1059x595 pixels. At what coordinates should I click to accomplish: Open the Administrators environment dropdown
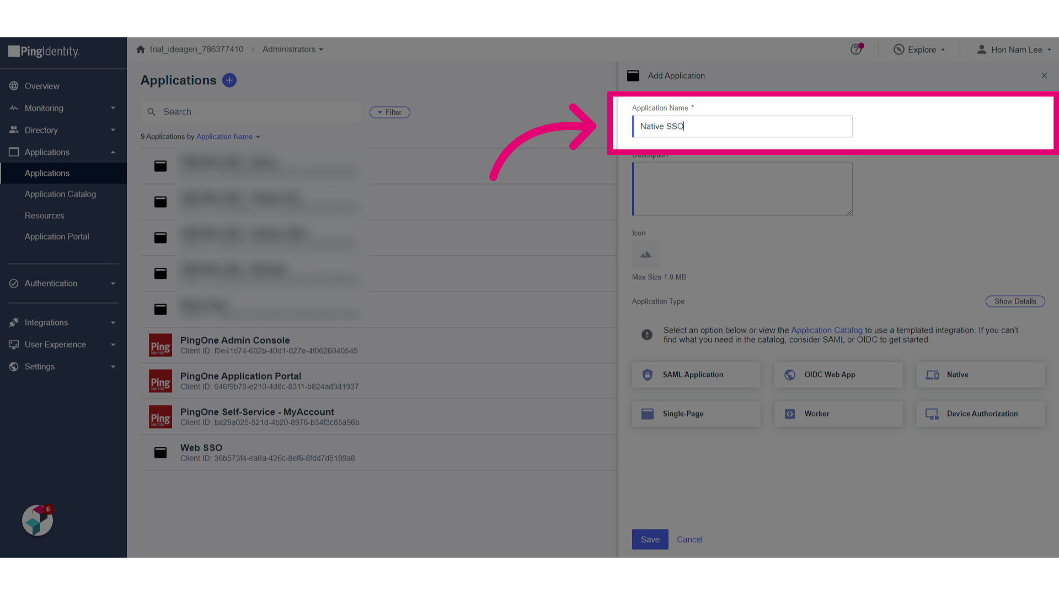tap(293, 49)
